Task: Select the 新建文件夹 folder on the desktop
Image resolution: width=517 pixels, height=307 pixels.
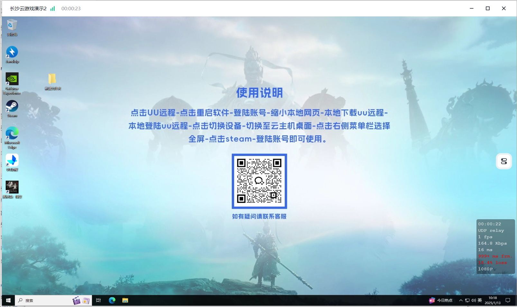Action: pos(52,81)
